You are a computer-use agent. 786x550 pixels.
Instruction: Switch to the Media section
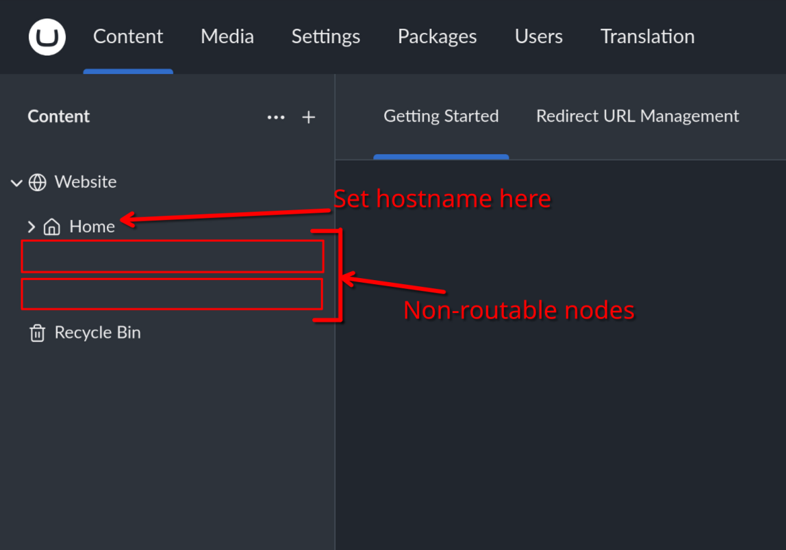coord(227,36)
